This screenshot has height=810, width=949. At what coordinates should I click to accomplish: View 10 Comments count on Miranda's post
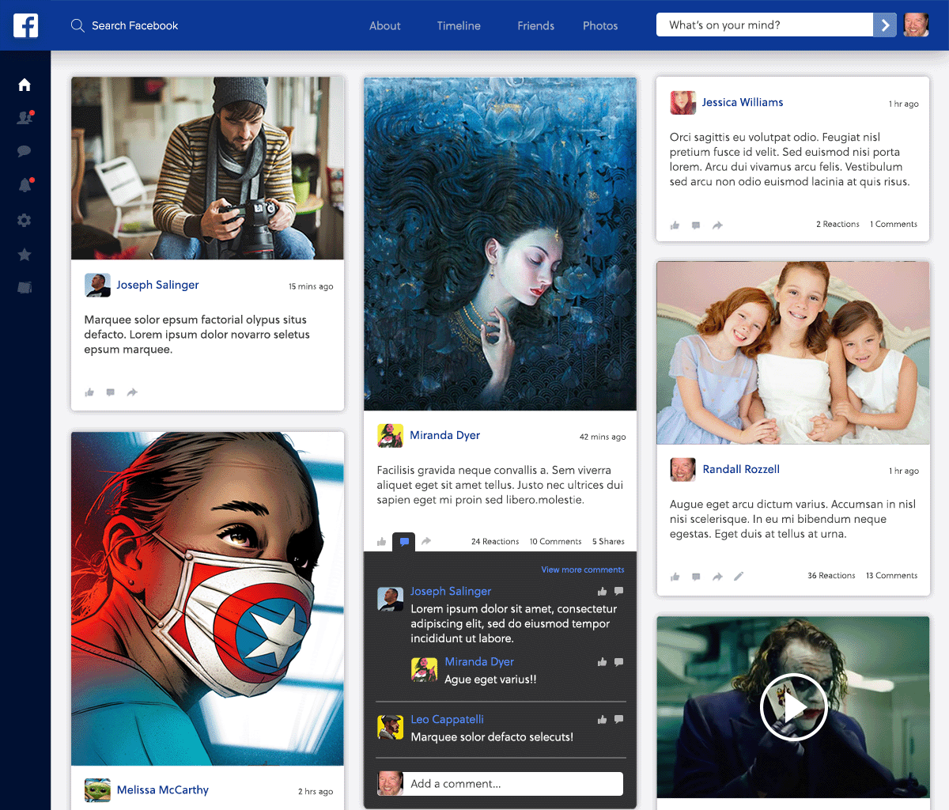click(x=555, y=542)
